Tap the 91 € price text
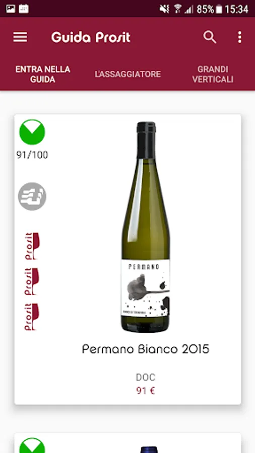This screenshot has height=453, width=255. tap(146, 391)
